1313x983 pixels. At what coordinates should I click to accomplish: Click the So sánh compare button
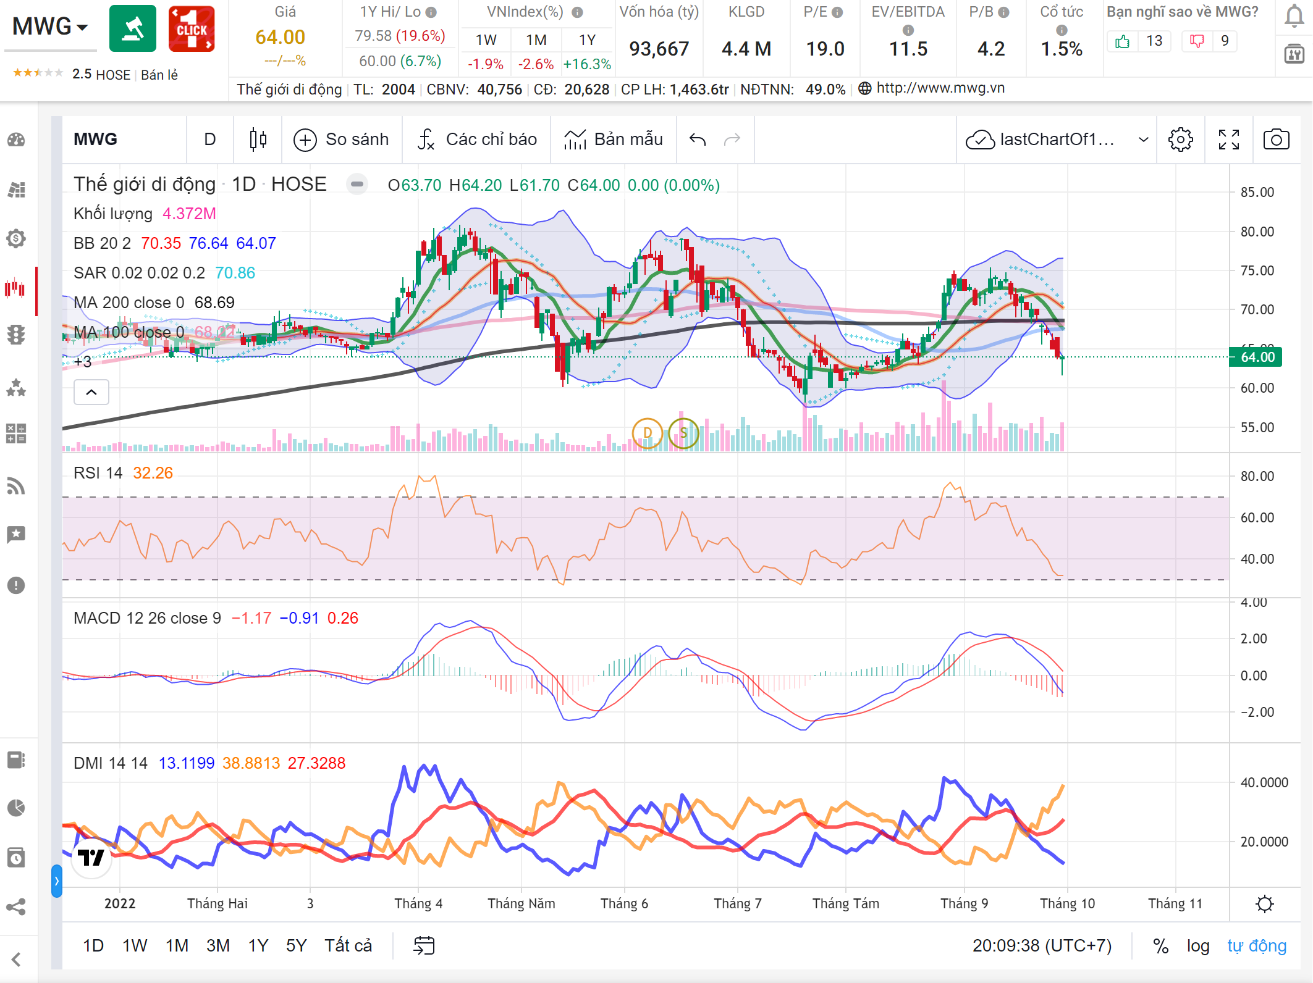pyautogui.click(x=341, y=140)
